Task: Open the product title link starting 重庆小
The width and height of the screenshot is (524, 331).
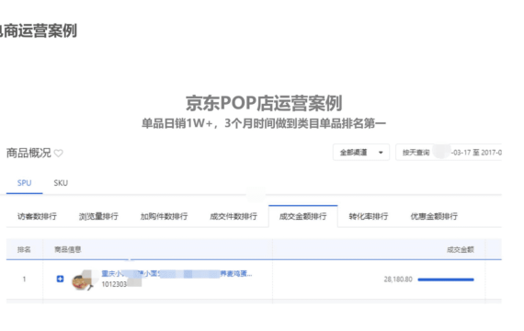Action: point(177,274)
